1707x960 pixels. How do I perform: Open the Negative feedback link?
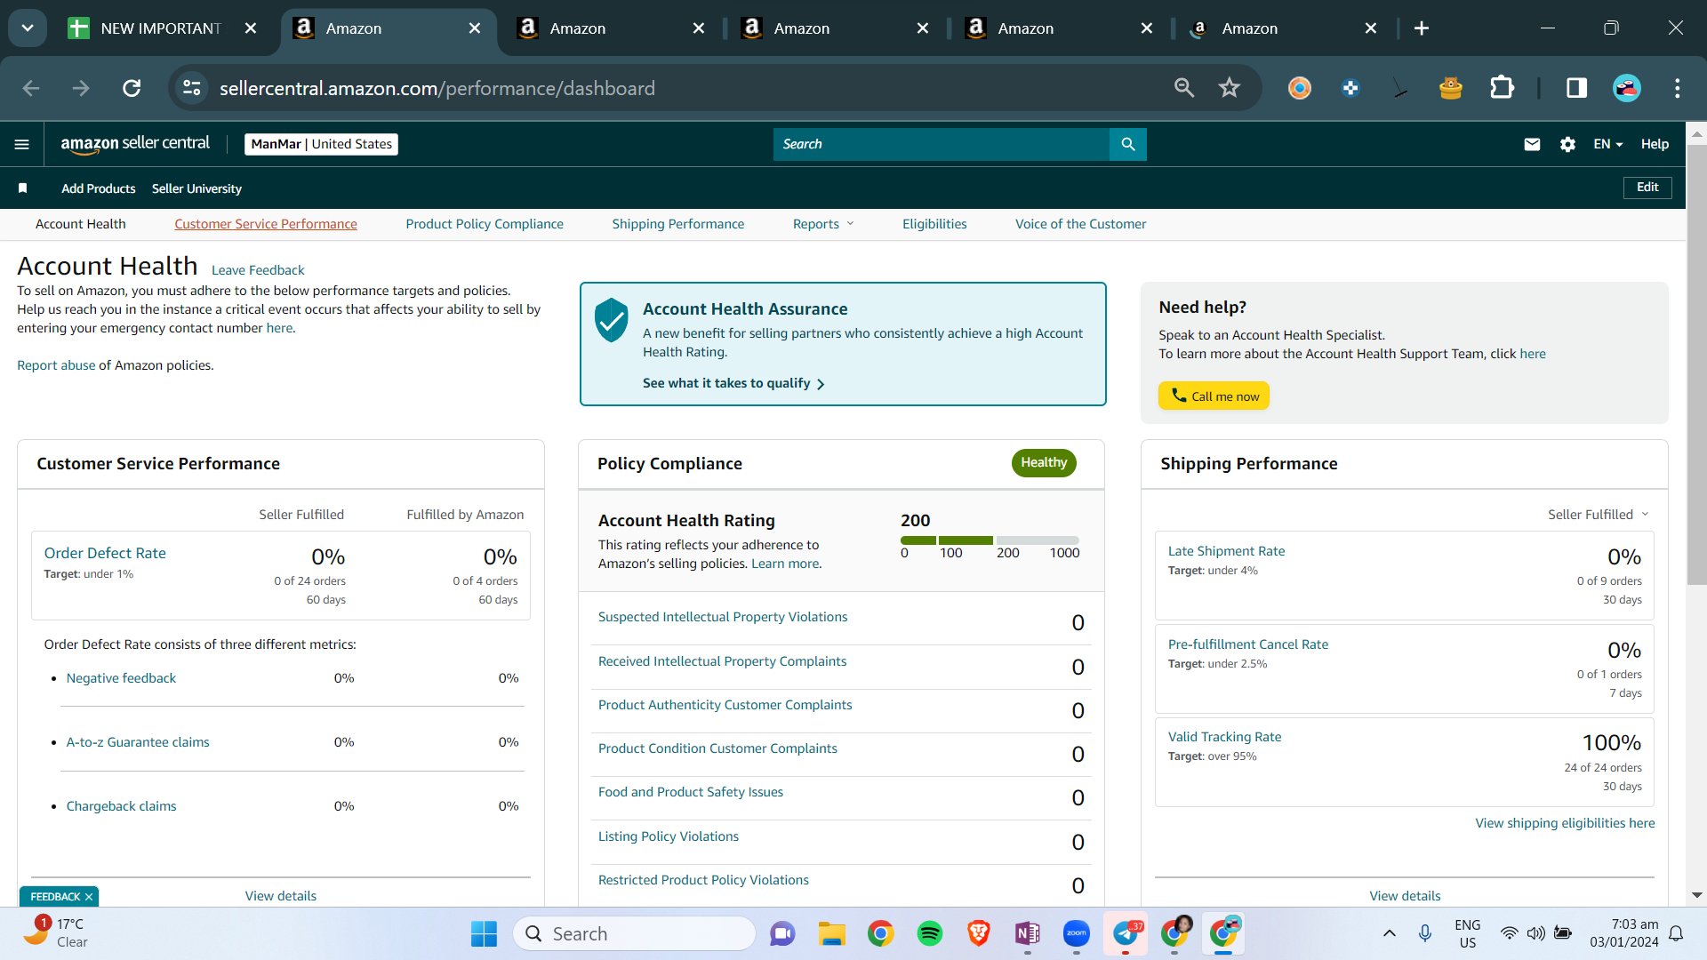121,678
